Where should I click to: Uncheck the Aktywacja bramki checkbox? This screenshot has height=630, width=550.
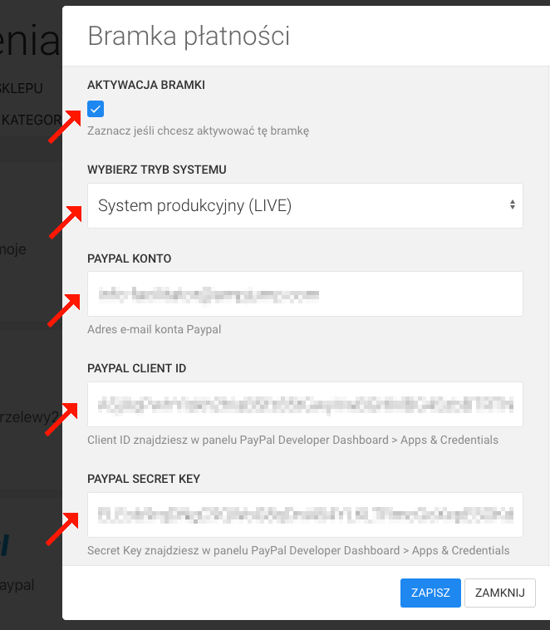(96, 109)
